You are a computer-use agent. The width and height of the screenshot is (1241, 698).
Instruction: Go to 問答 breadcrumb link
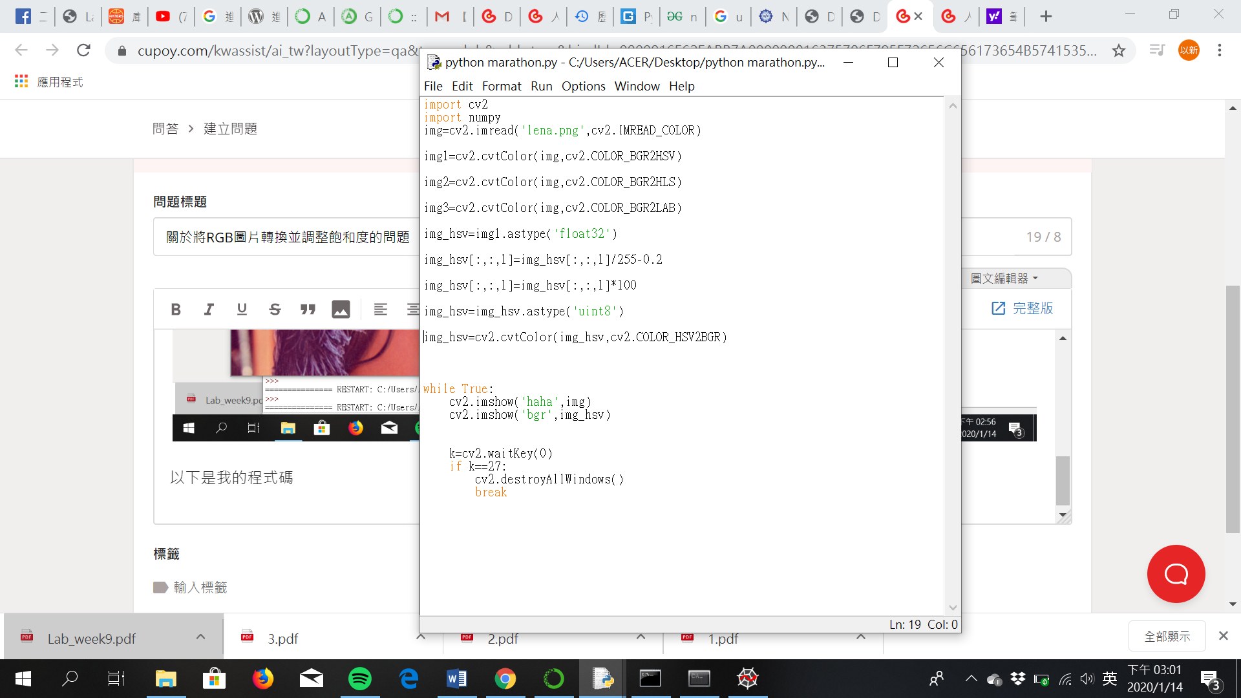tap(165, 129)
